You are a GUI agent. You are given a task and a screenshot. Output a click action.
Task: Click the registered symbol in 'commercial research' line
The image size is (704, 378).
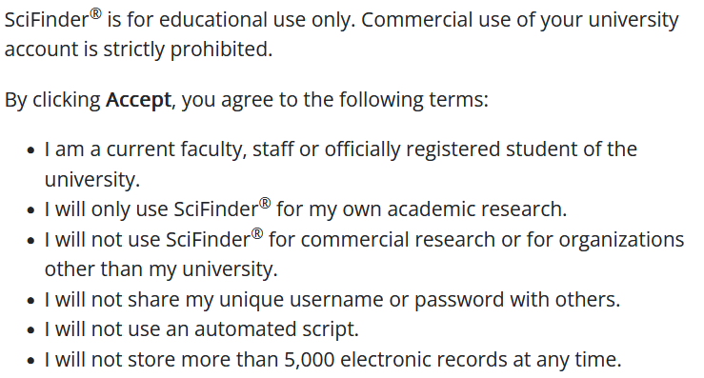257,233
